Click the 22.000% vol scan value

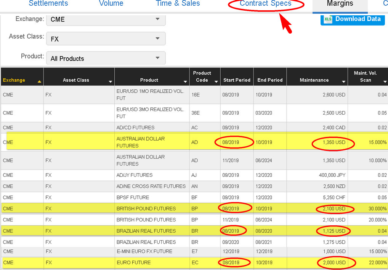(x=378, y=263)
